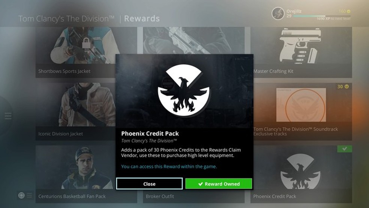
Task: Click the Close button in dialog
Action: coord(149,184)
